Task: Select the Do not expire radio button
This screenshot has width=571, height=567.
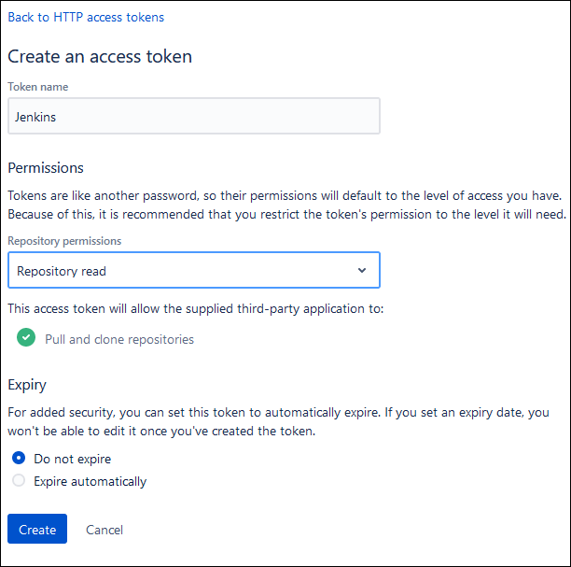Action: 19,458
